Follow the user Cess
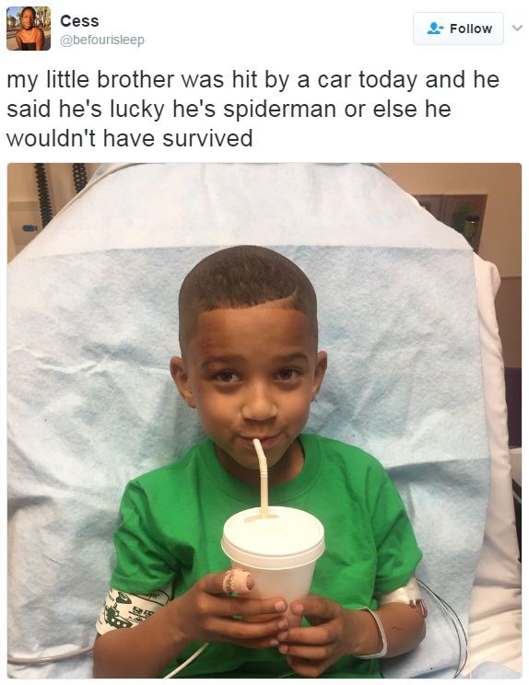Image resolution: width=529 pixels, height=685 pixels. point(458,29)
